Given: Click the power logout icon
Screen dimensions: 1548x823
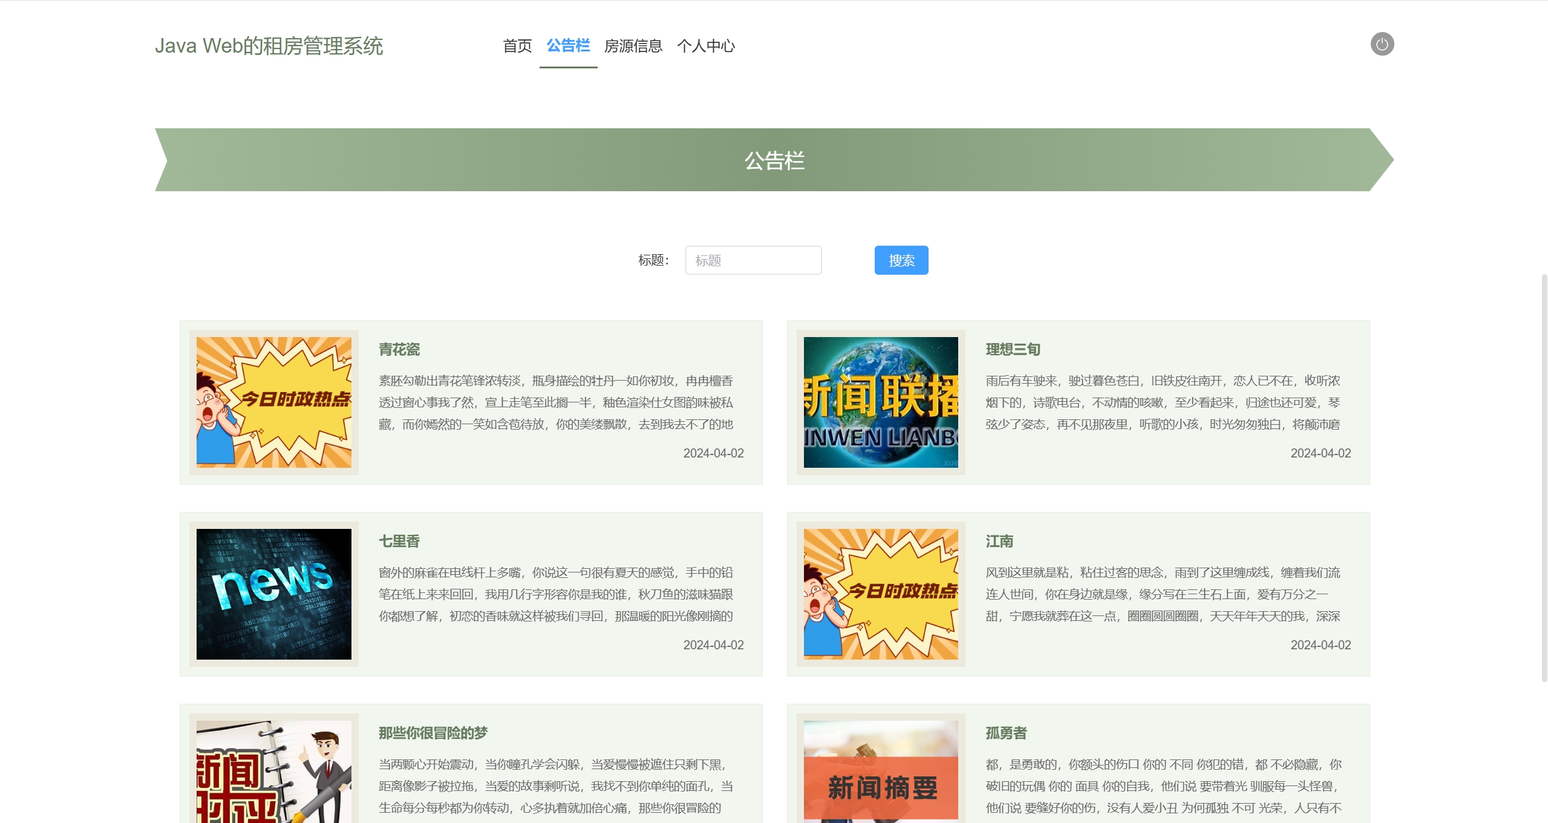Looking at the screenshot, I should tap(1382, 44).
